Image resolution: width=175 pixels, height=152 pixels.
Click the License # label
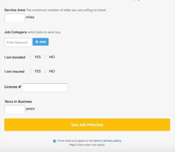(x=13, y=87)
